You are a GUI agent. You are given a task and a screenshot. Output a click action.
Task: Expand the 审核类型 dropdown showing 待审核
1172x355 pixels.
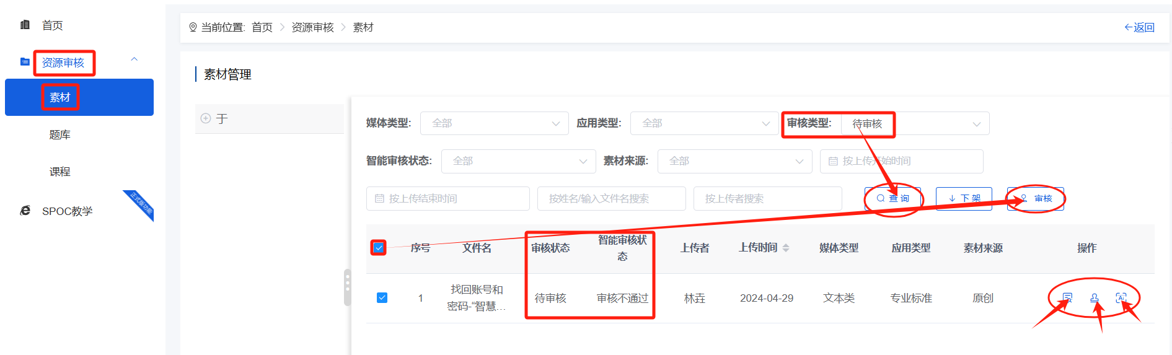pyautogui.click(x=915, y=123)
